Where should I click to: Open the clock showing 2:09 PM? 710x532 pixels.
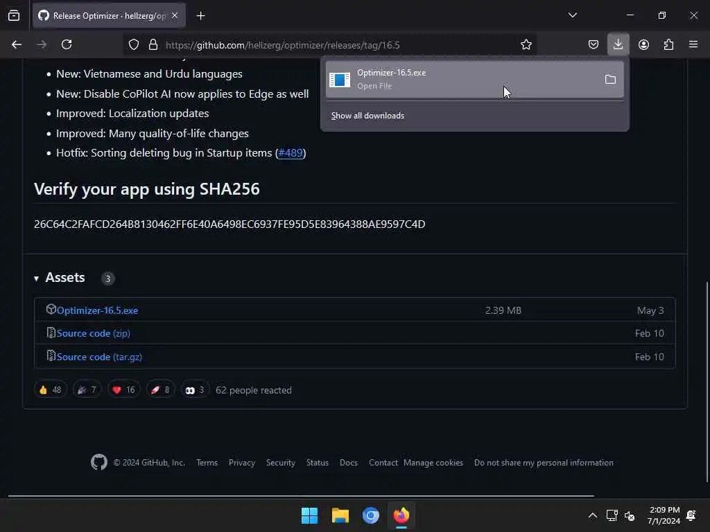664,515
